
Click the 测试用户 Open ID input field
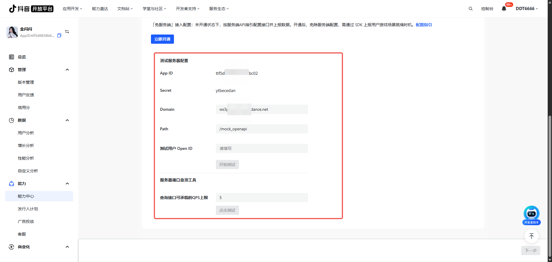tap(262, 148)
